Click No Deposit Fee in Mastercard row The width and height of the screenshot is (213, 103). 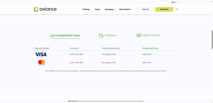coord(109,62)
